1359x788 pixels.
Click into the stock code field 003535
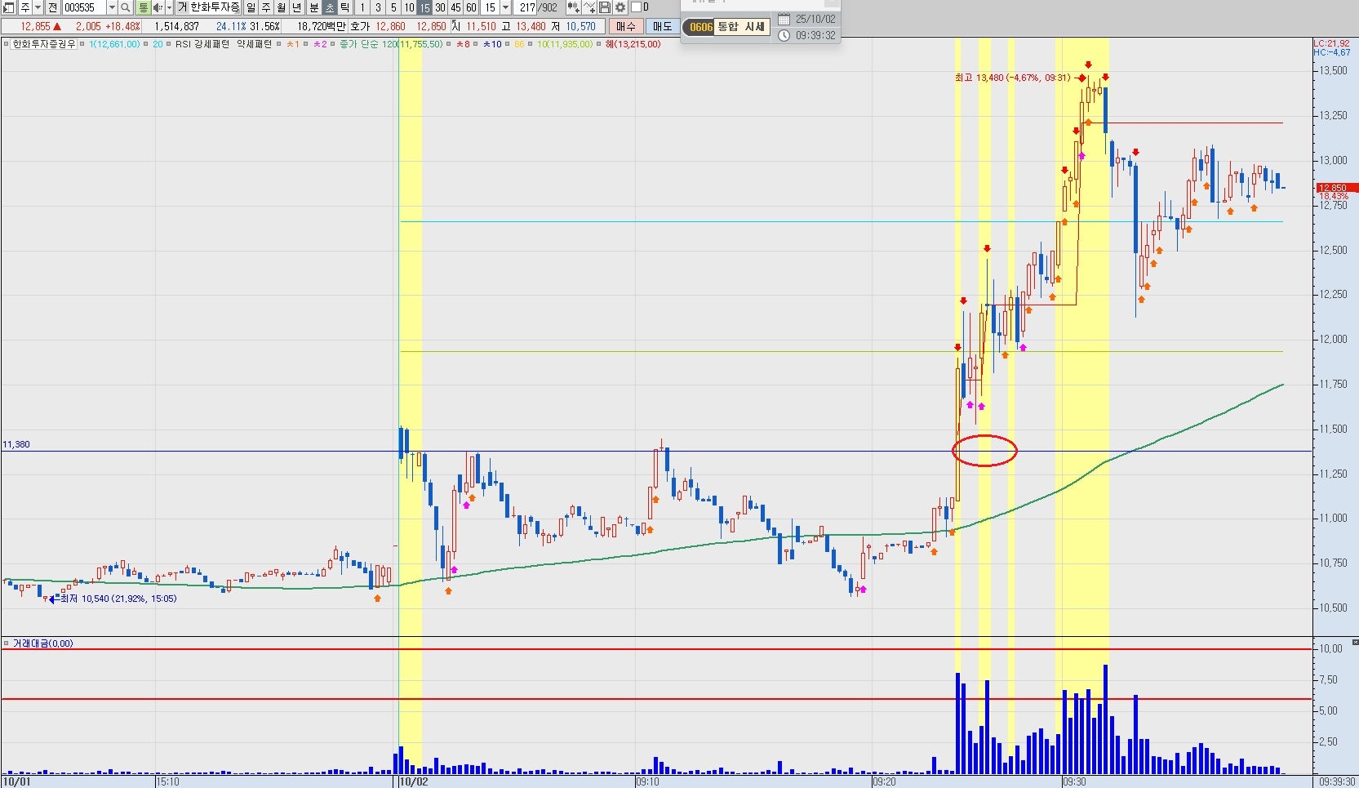(84, 7)
